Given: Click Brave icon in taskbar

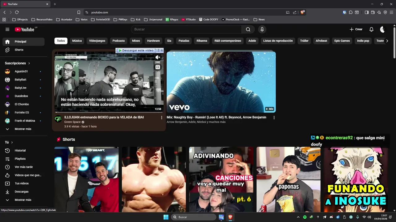Looking at the screenshot, I should tap(230, 217).
